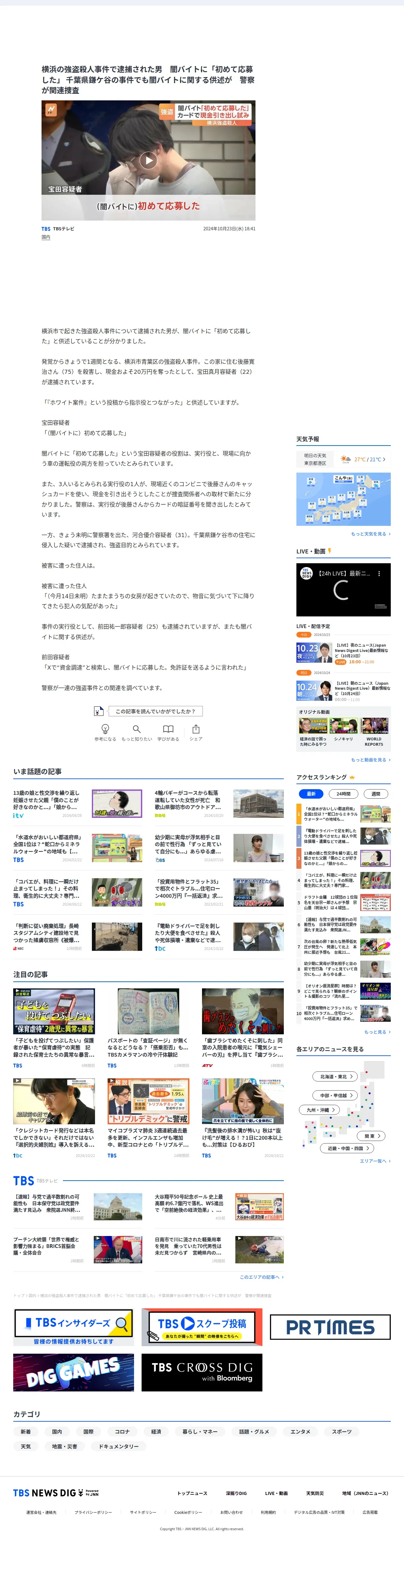Open footer 深掘りDIG link
This screenshot has height=1573, width=404.
pyautogui.click(x=236, y=1493)
